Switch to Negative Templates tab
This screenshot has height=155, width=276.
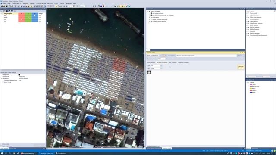tap(183, 62)
